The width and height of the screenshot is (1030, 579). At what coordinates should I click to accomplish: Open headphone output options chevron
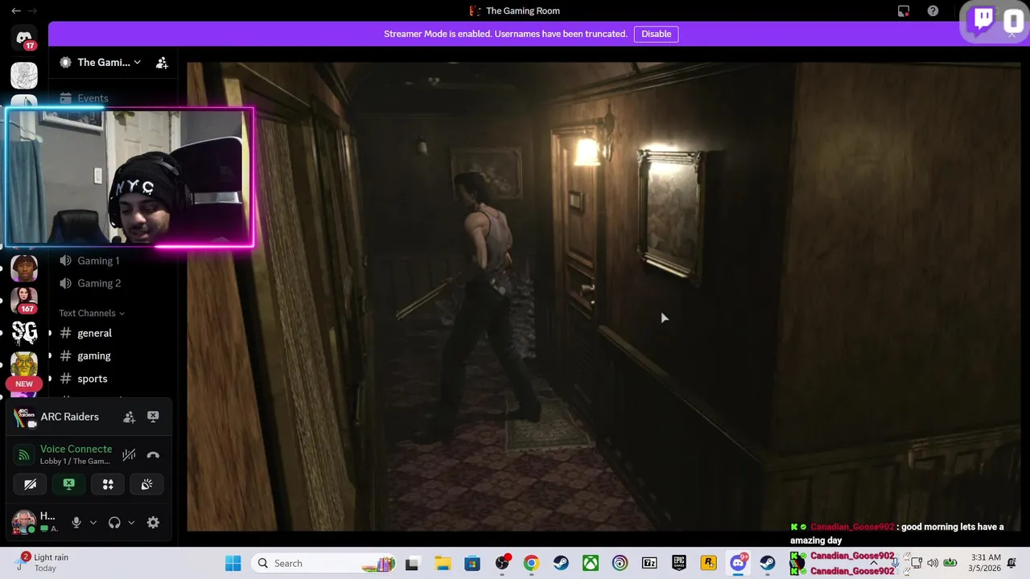point(131,523)
